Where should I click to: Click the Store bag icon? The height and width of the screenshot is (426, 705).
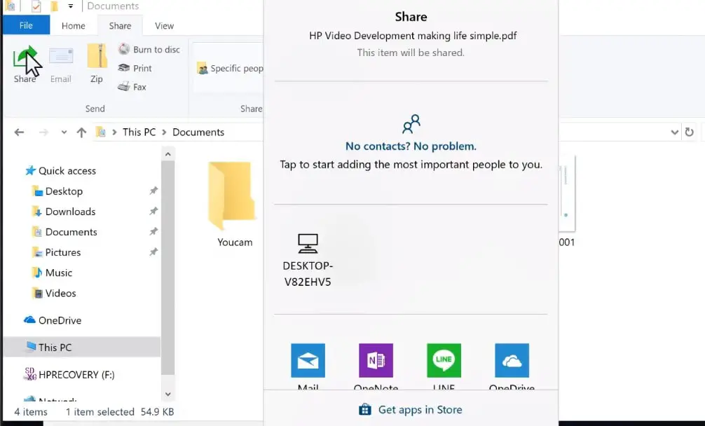365,409
